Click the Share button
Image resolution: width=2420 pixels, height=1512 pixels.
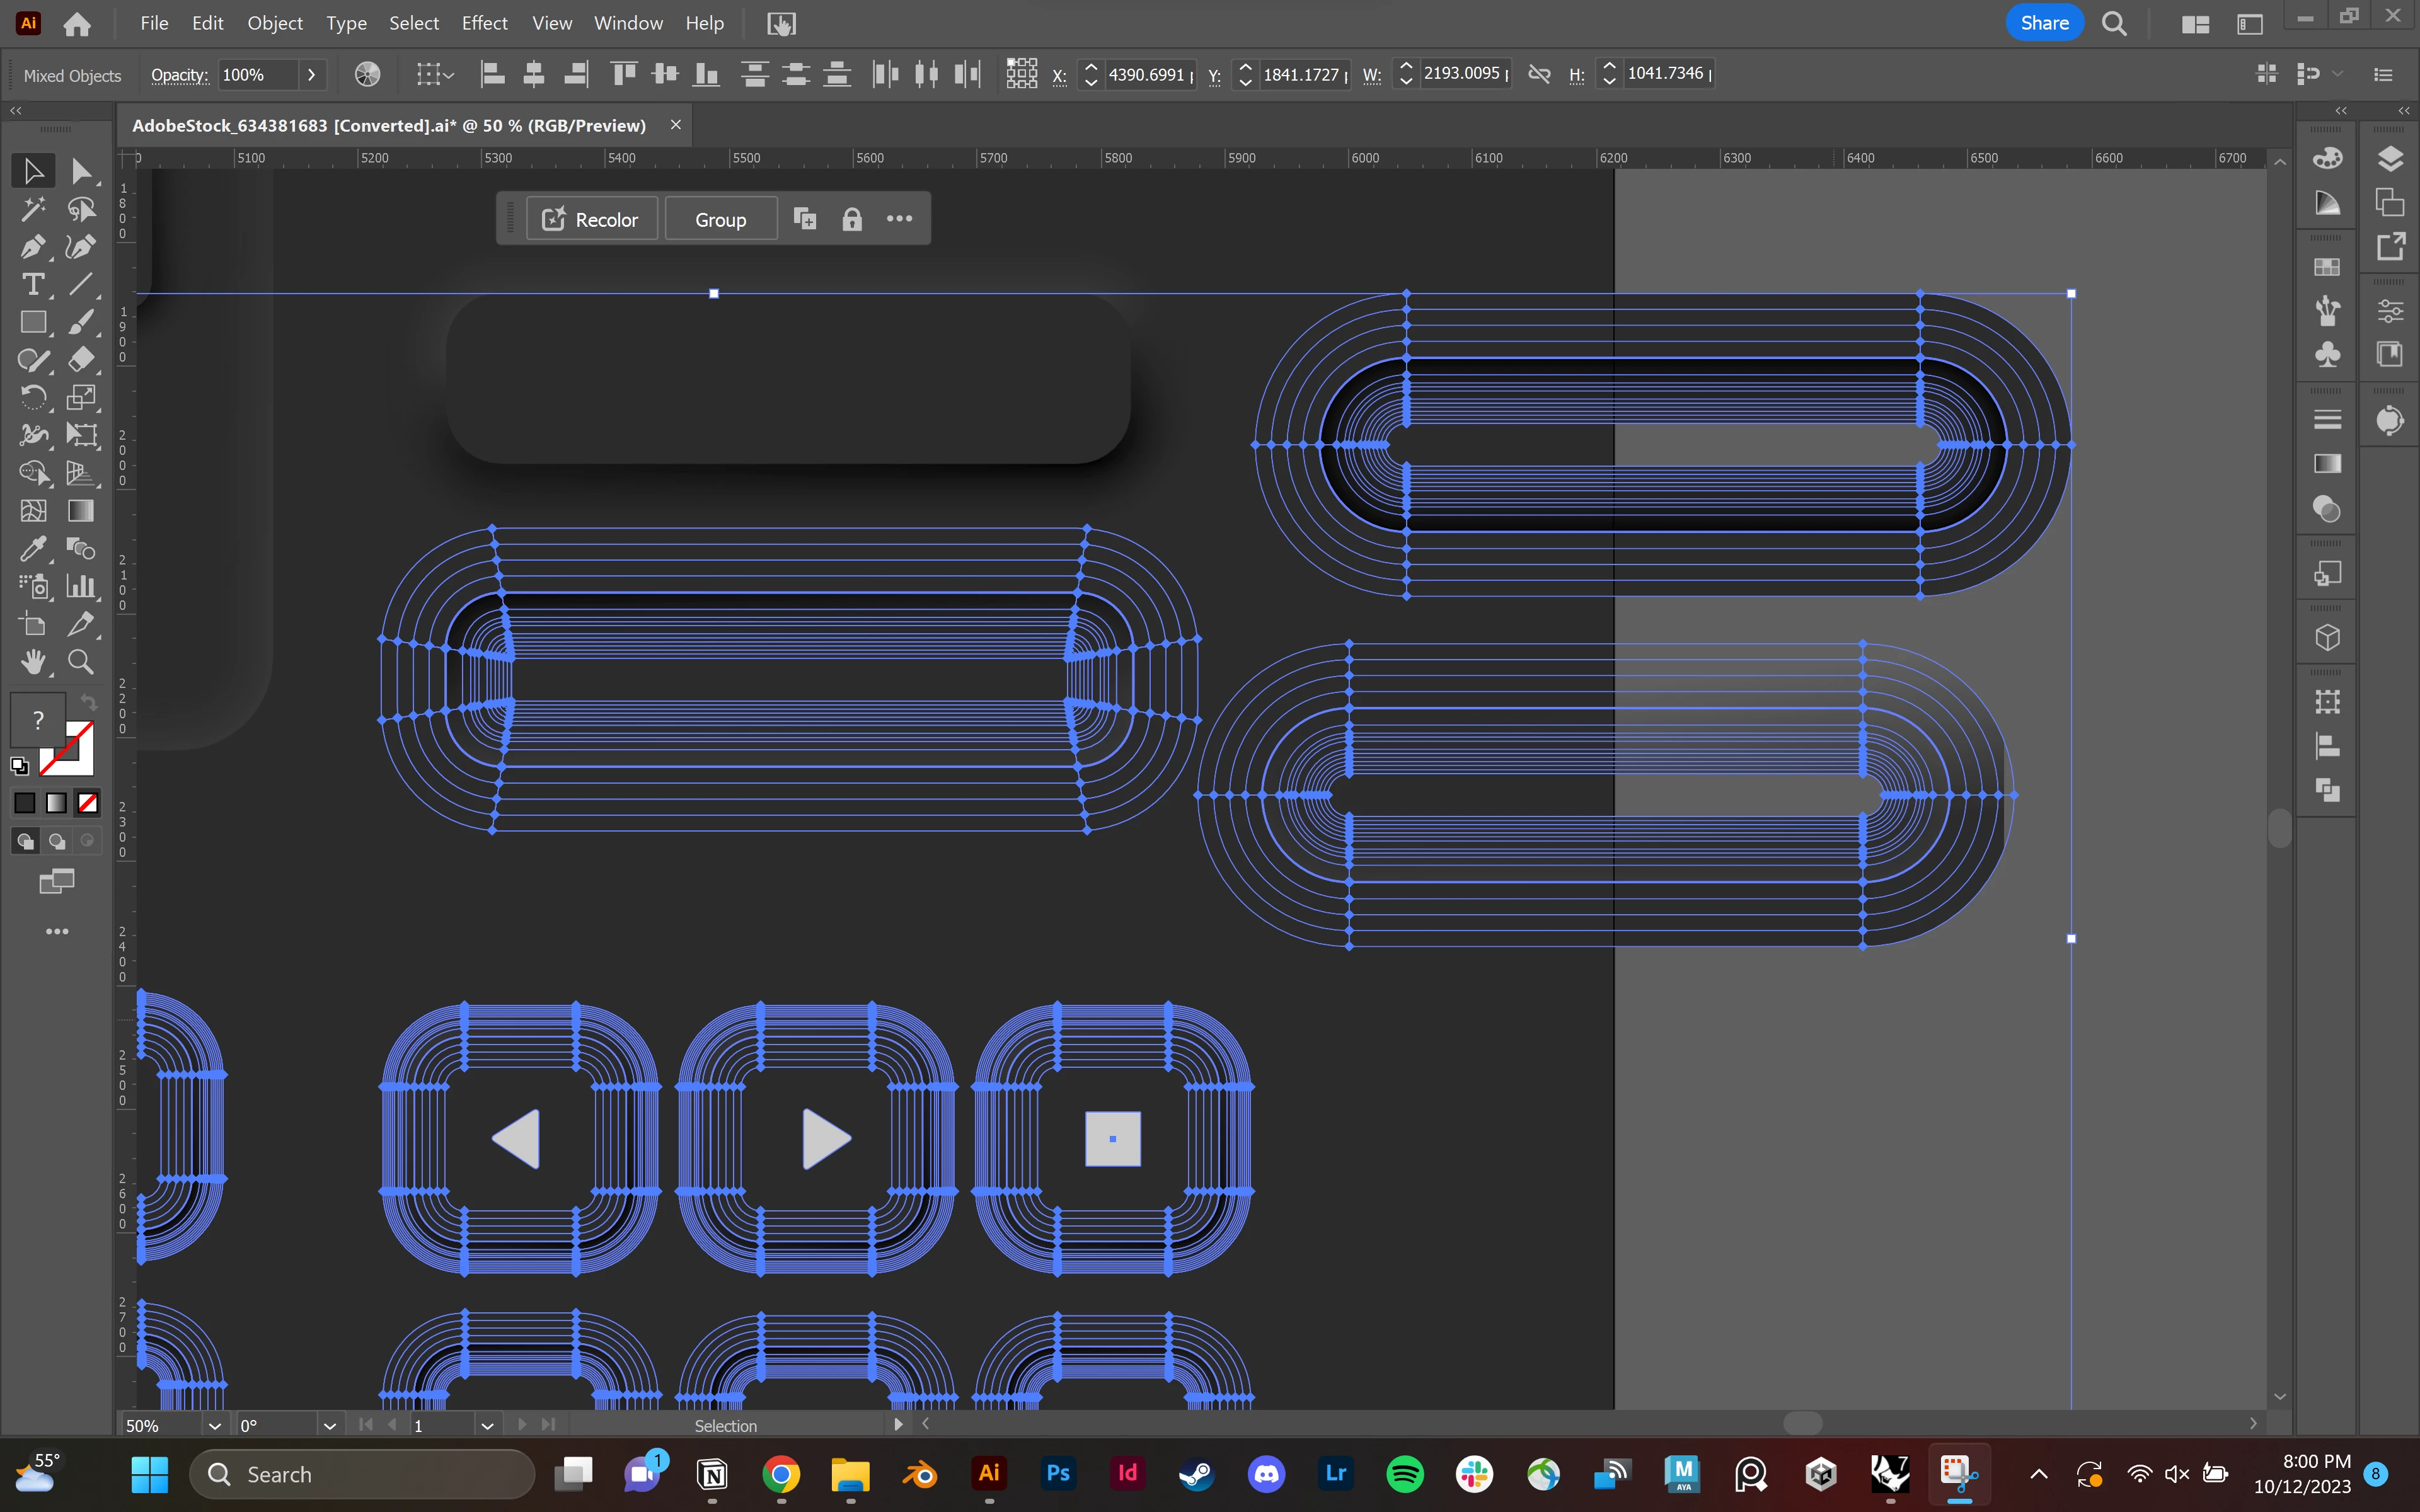coord(2043,23)
